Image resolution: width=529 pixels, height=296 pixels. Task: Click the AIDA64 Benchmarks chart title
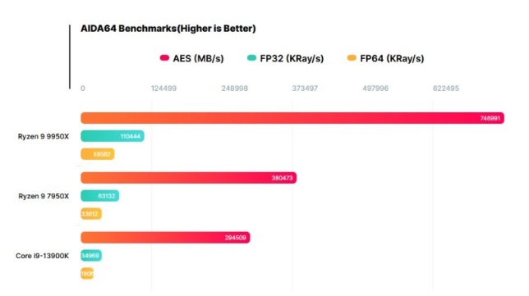[x=168, y=29]
